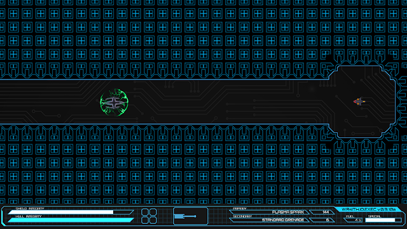Click the player spaceship in the chamber
The height and width of the screenshot is (229, 407).
tap(359, 102)
